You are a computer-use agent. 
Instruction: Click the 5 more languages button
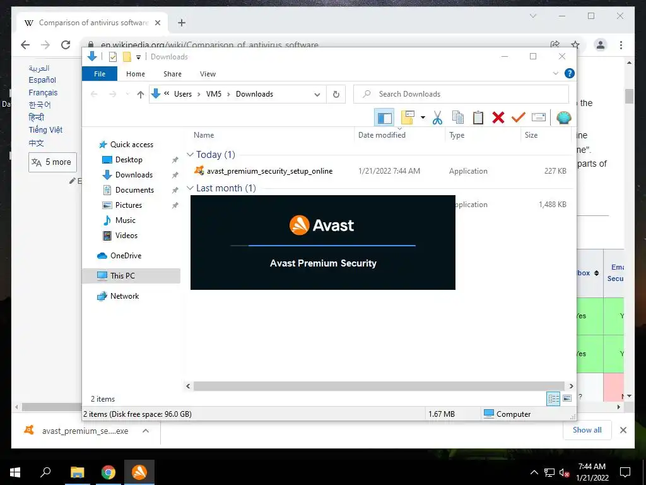(52, 162)
